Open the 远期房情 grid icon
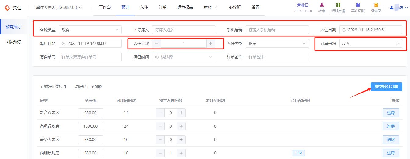Image resolution: width=410 pixels, height=159 pixels. point(338,5)
